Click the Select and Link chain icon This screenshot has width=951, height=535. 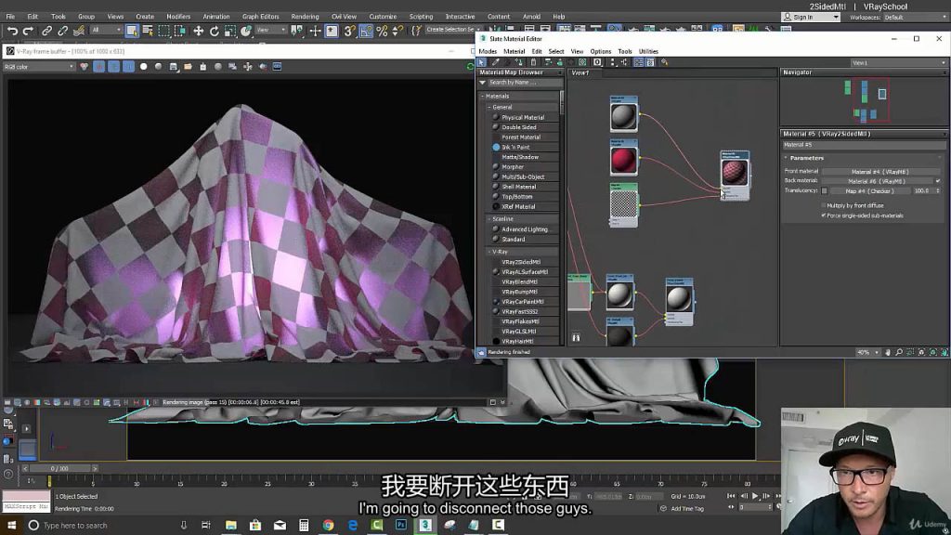[x=46, y=31]
